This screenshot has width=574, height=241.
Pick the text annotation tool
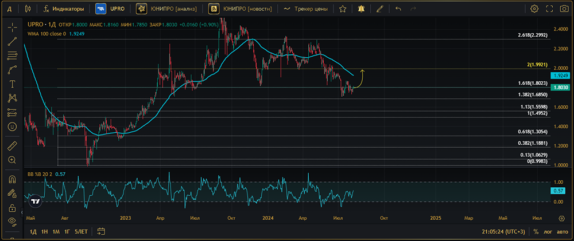[x=12, y=84]
